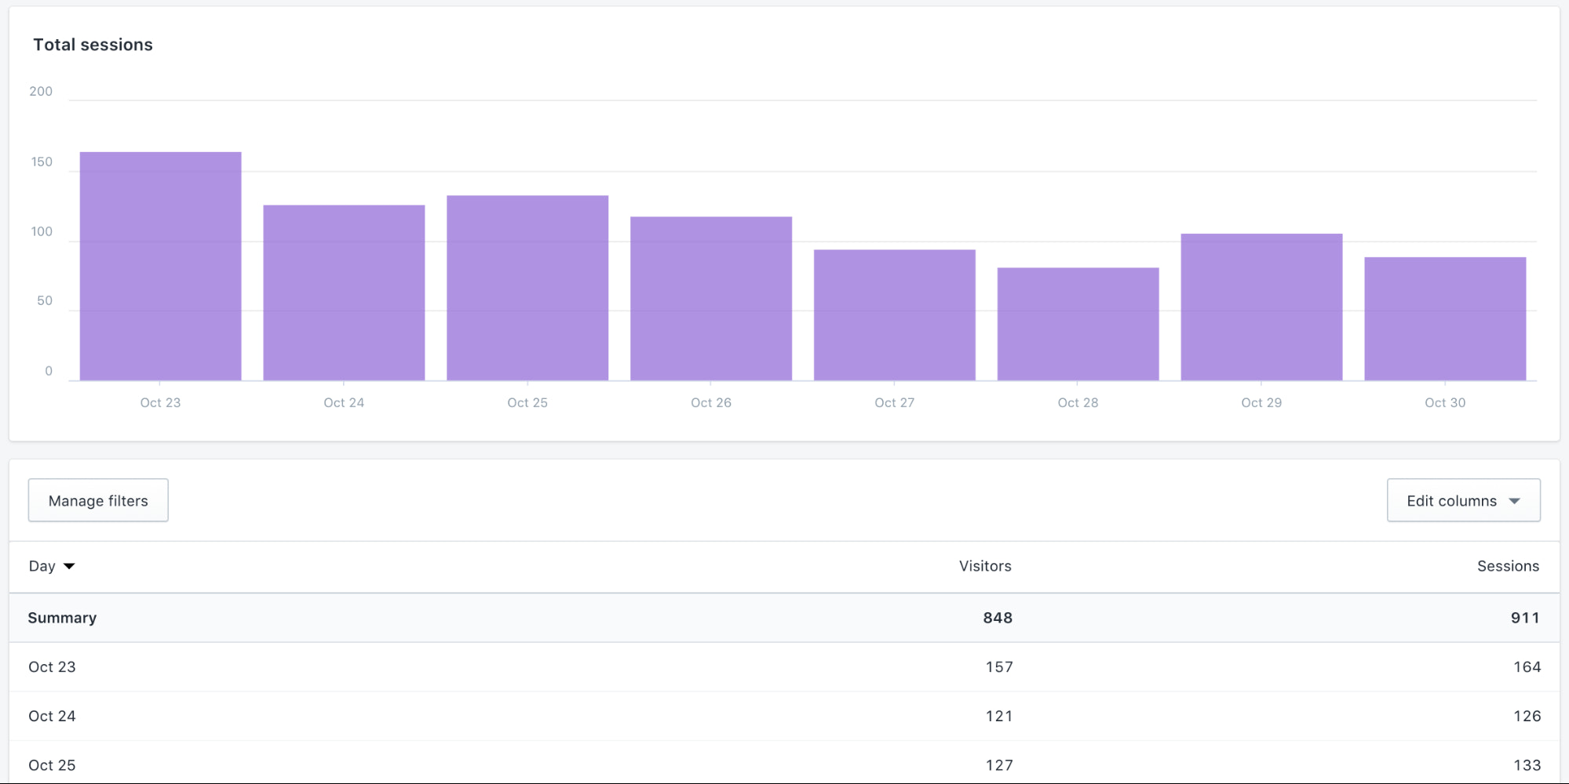The height and width of the screenshot is (784, 1569).
Task: Click the Oct 28 sessions bar
Action: pos(1078,324)
